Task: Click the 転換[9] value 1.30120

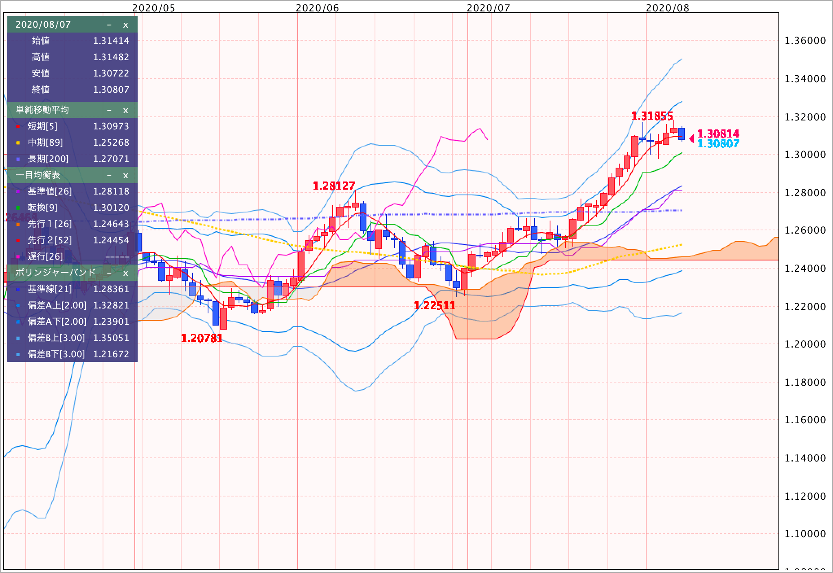Action: tap(111, 208)
